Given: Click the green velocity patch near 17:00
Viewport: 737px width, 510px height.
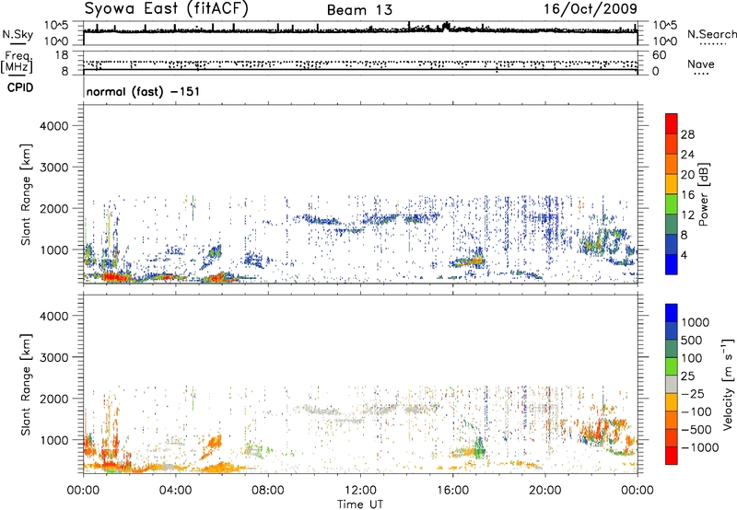Looking at the screenshot, I should [479, 449].
